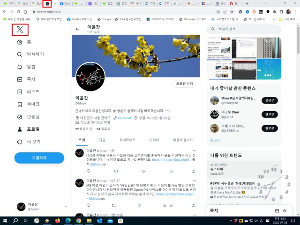Image resolution: width=300 pixels, height=225 pixels.
Task: Open Chrome three-dot menu
Action: 296,12
